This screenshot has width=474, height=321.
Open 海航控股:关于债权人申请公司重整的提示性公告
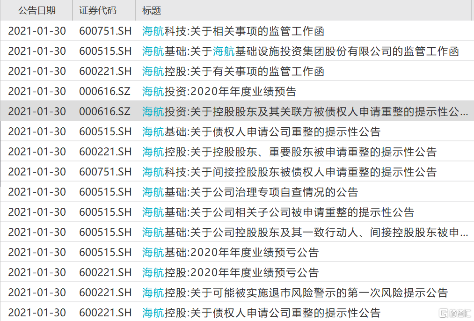pyautogui.click(x=261, y=313)
